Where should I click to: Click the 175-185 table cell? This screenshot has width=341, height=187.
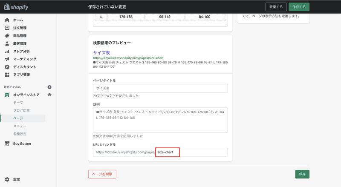click(126, 17)
